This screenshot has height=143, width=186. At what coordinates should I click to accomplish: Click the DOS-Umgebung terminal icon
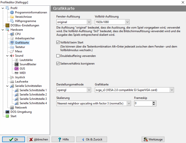7,112
